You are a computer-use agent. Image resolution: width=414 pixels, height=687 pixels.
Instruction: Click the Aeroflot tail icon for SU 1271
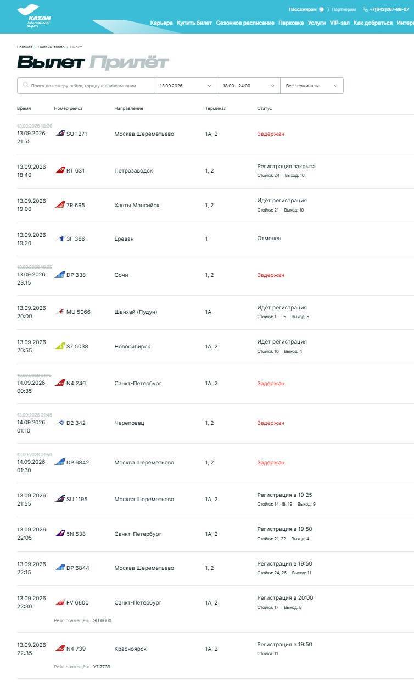(x=60, y=134)
